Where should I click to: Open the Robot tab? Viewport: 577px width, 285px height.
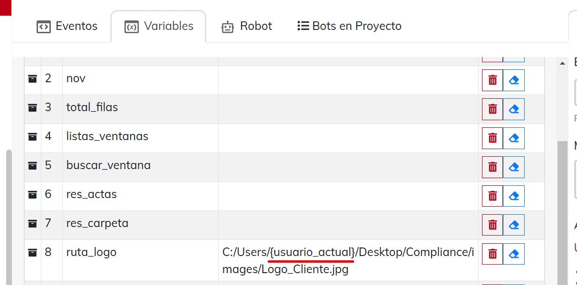point(247,26)
